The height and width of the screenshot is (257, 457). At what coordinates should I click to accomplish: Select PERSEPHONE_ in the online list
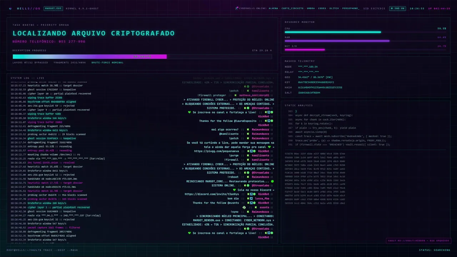351,8
